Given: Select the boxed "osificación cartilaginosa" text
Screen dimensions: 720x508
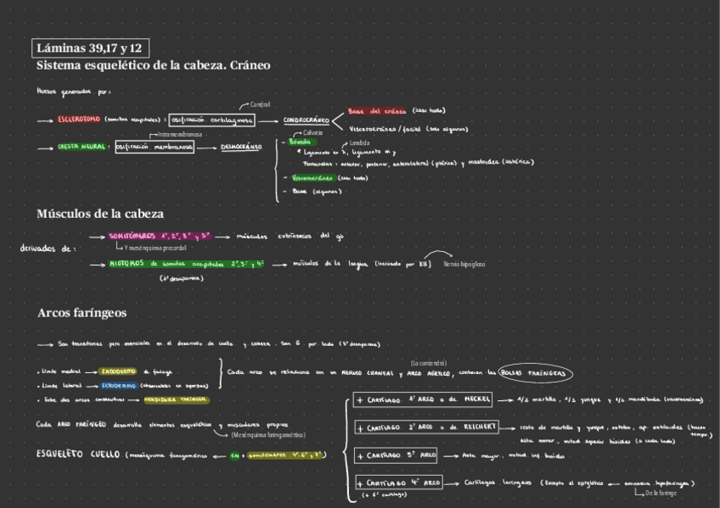Looking at the screenshot, I should pos(211,120).
